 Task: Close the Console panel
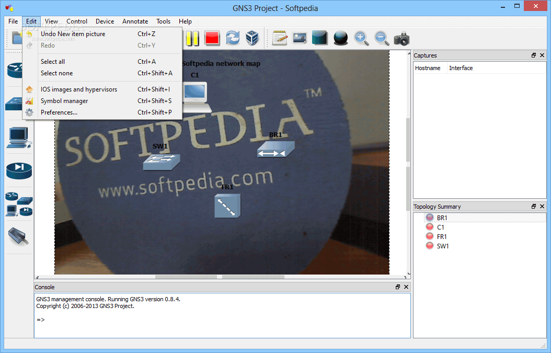point(406,287)
